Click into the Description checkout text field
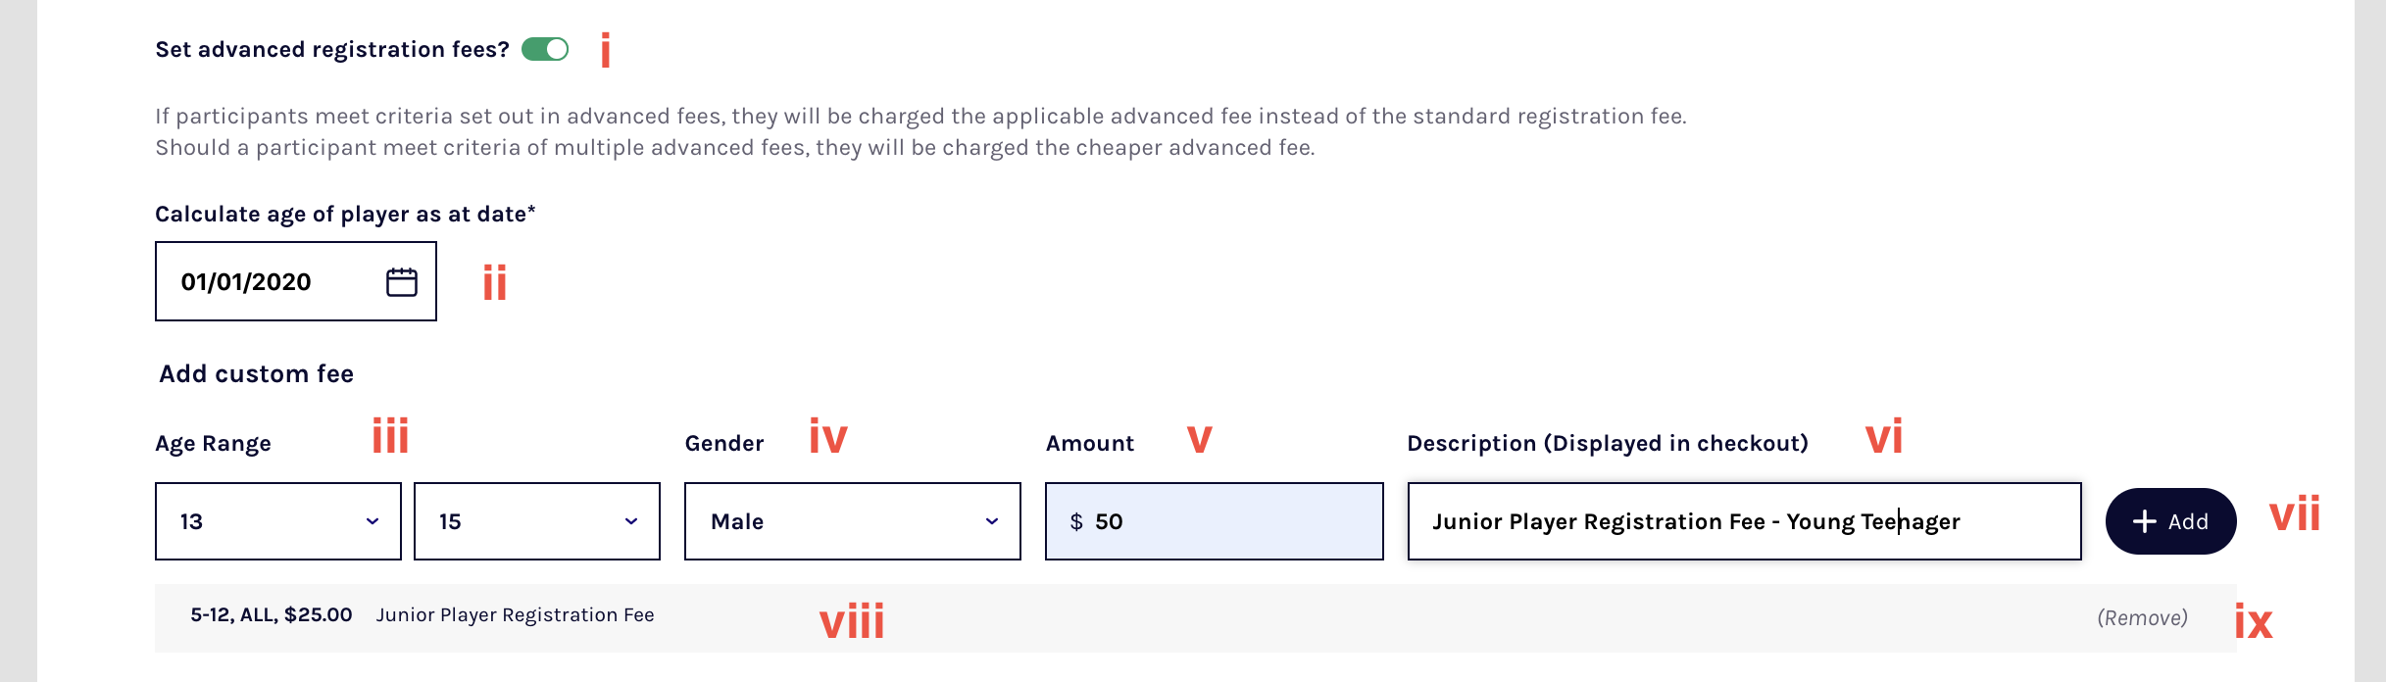 (1745, 521)
